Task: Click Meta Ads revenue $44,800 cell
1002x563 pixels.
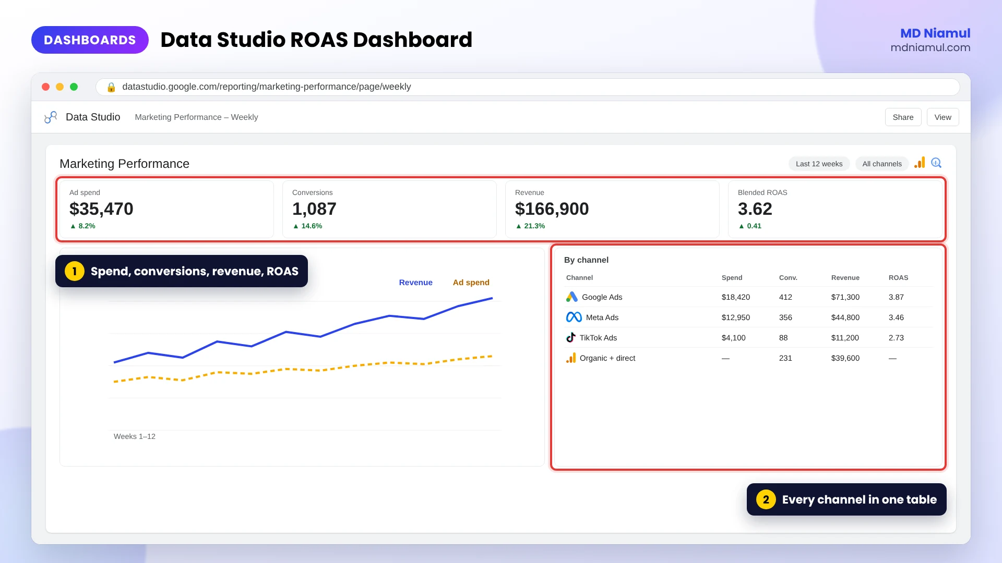Action: coord(845,317)
